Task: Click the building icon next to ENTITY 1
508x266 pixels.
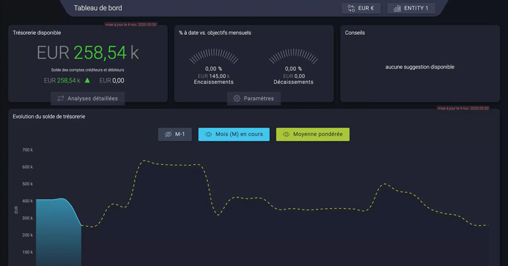Action: click(x=397, y=8)
